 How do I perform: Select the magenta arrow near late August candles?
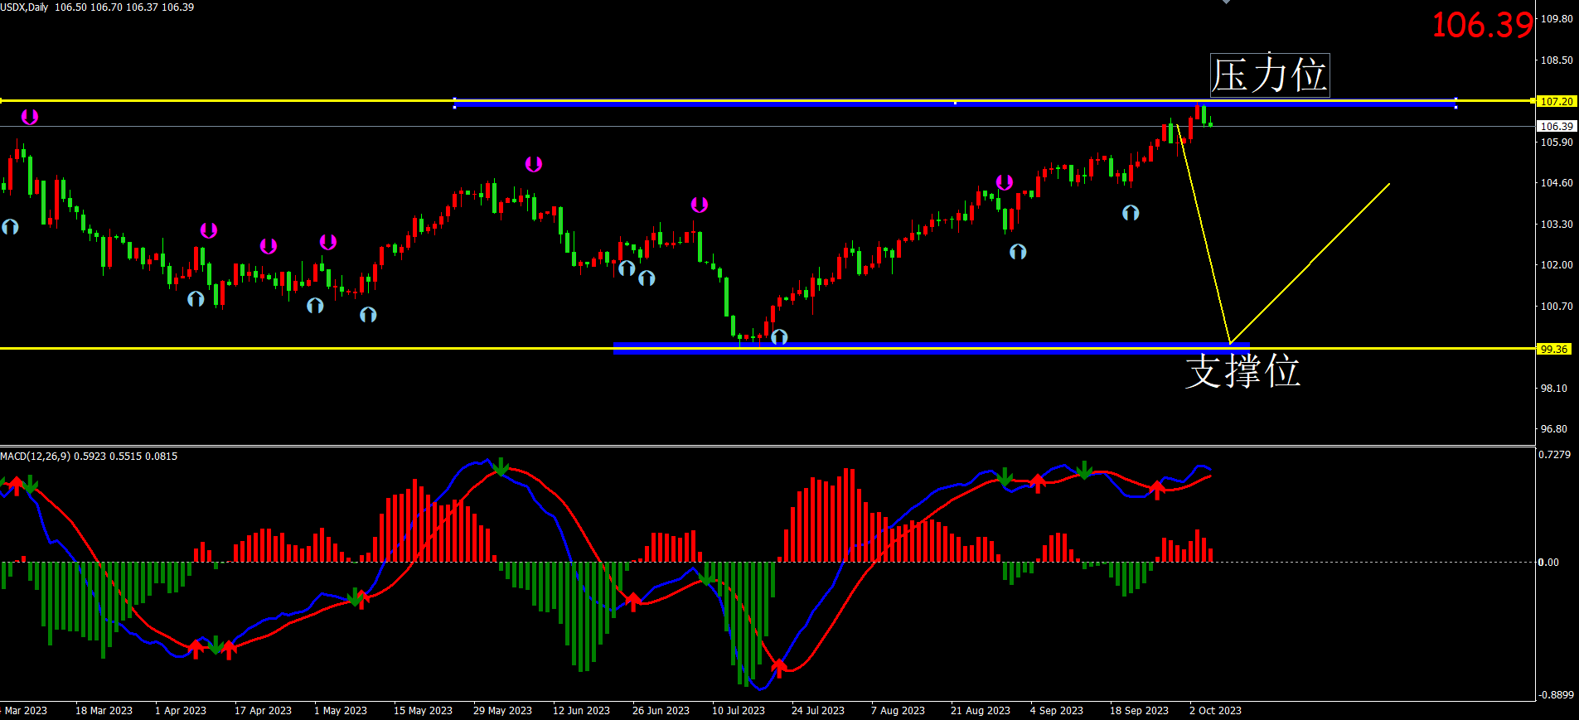1005,182
